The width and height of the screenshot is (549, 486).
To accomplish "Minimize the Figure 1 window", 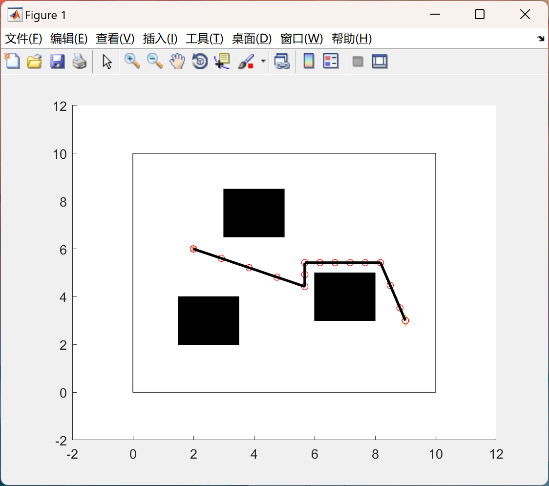I will point(435,14).
